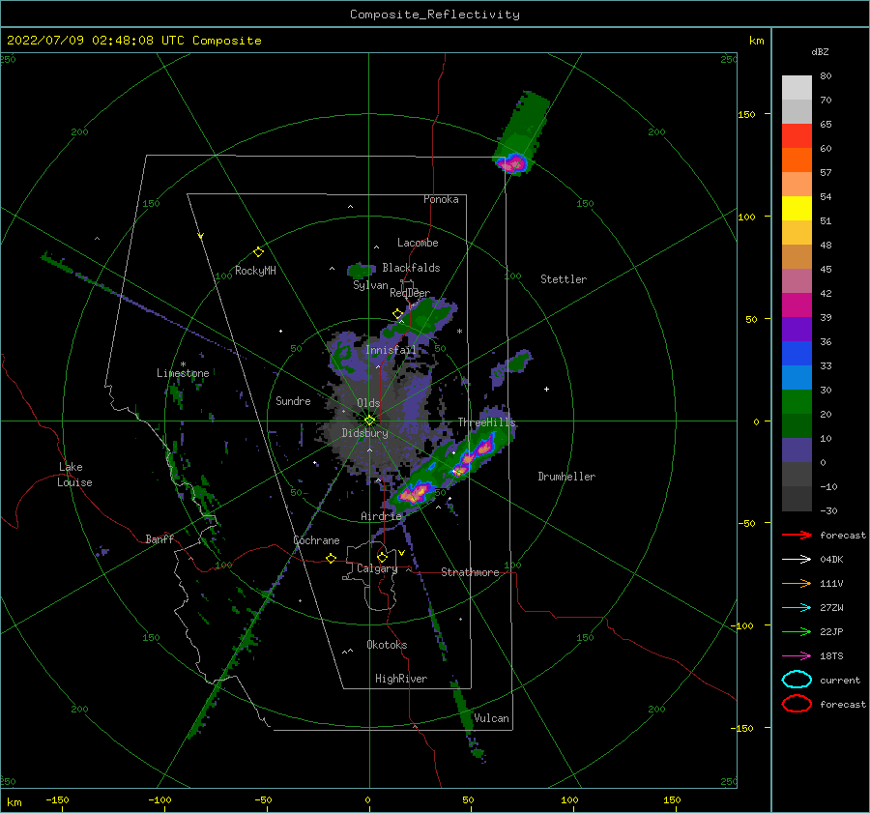
Task: Click the Banff label
Action: [159, 538]
